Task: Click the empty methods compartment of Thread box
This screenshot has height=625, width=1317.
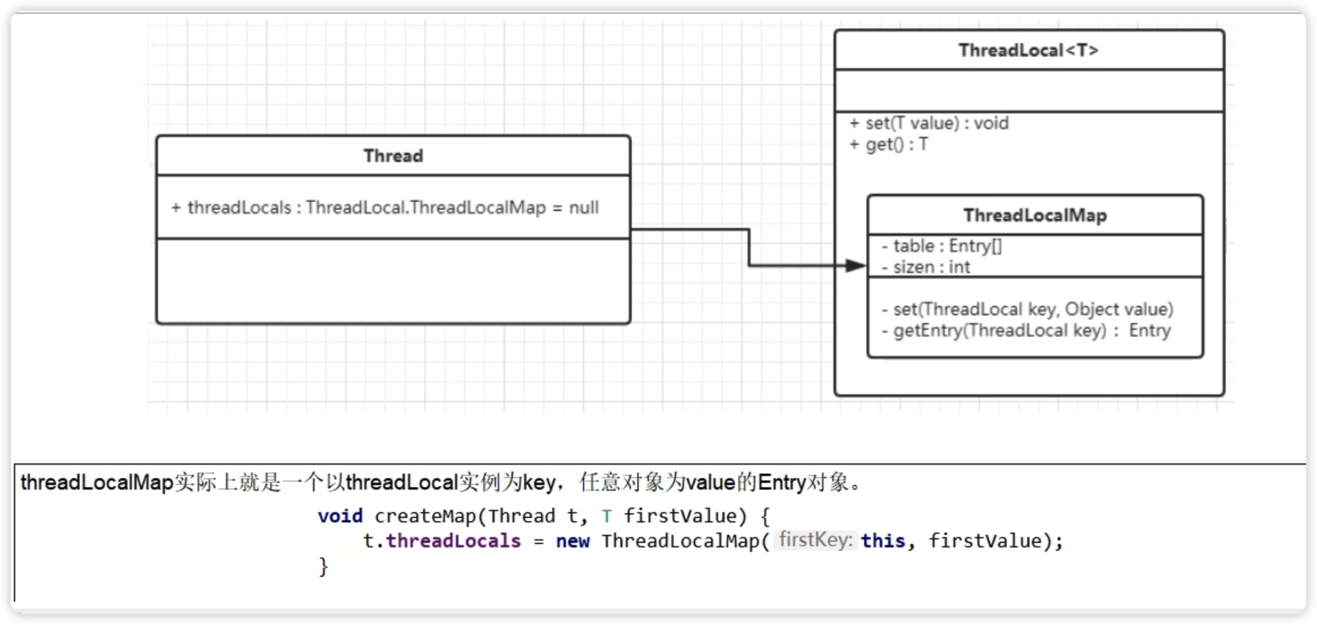Action: point(393,281)
